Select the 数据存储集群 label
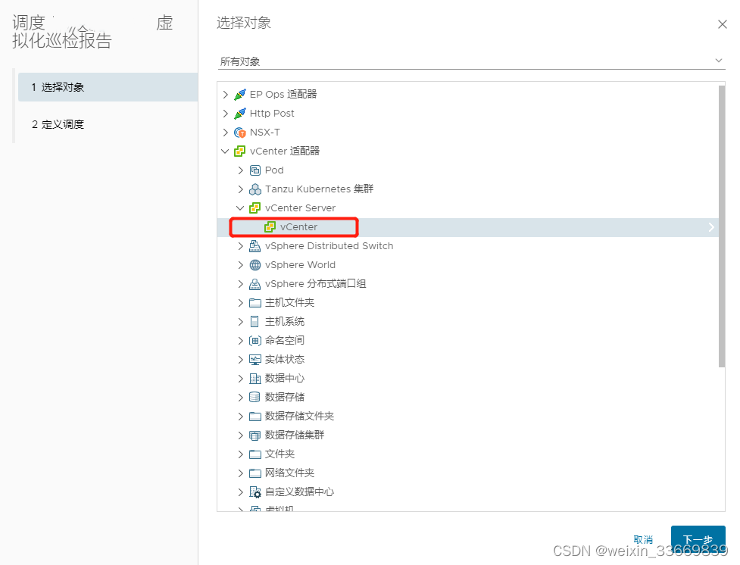 point(295,435)
